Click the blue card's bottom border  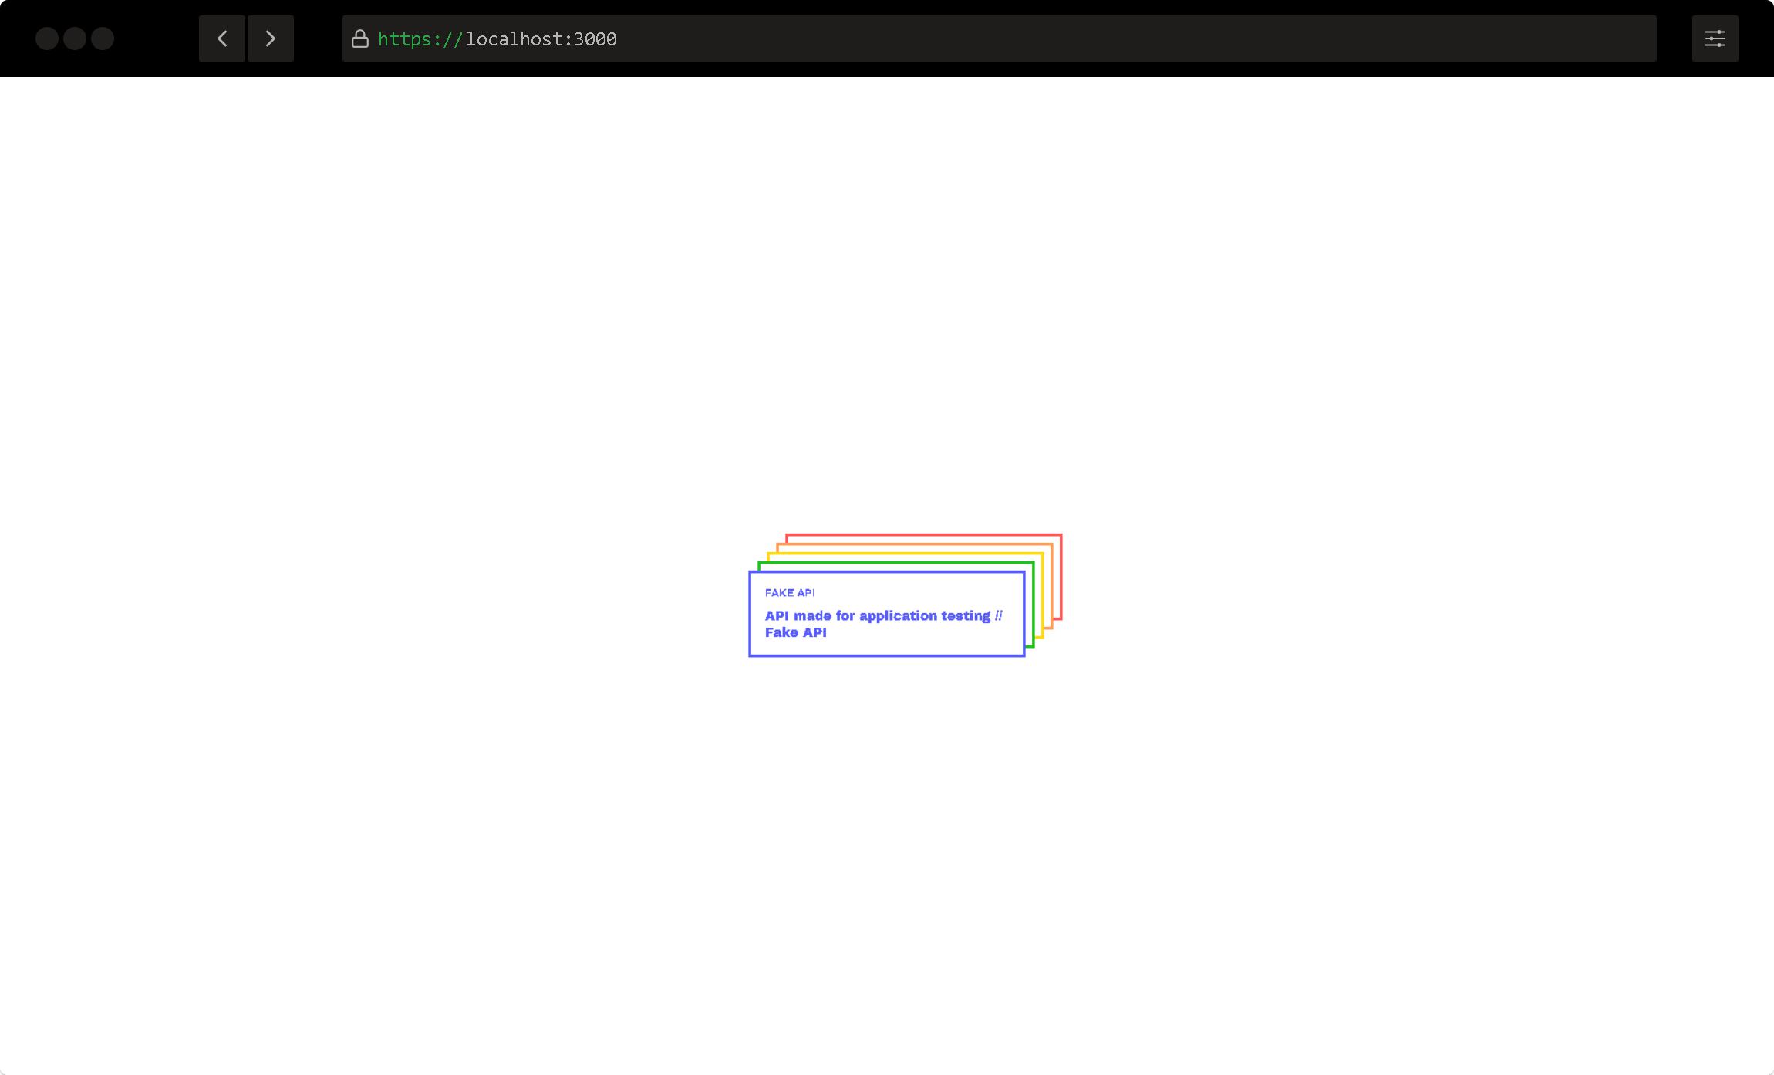tap(886, 655)
